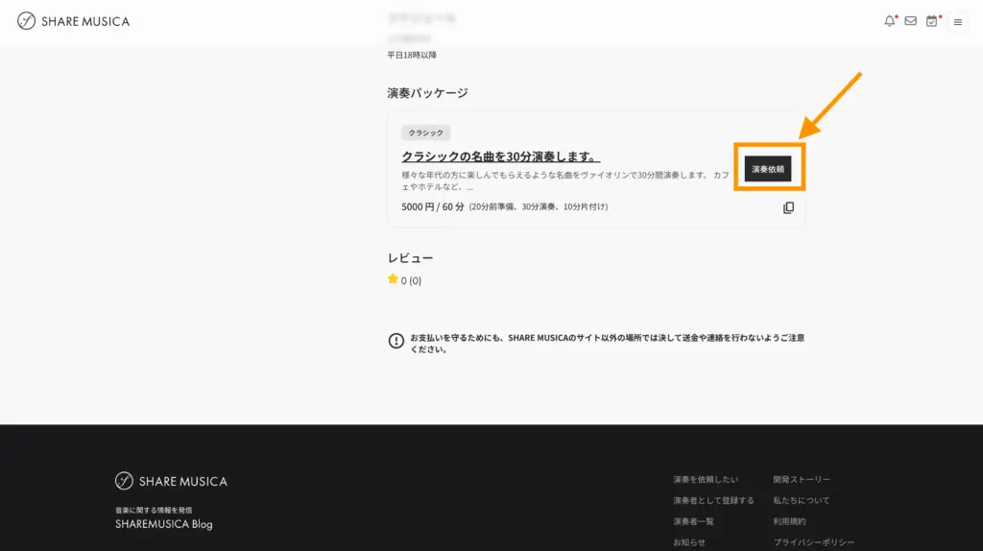Open SHAREMUSICA Blog footer link

click(x=163, y=524)
